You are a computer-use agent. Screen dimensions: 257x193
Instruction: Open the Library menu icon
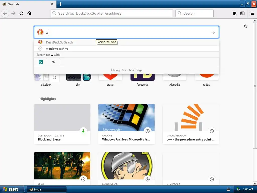[x=234, y=13]
